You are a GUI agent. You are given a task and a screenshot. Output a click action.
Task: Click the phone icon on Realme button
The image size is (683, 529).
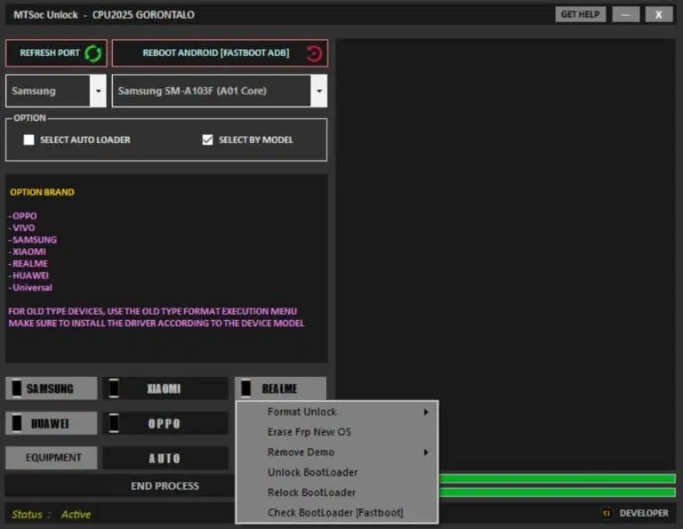click(x=246, y=389)
